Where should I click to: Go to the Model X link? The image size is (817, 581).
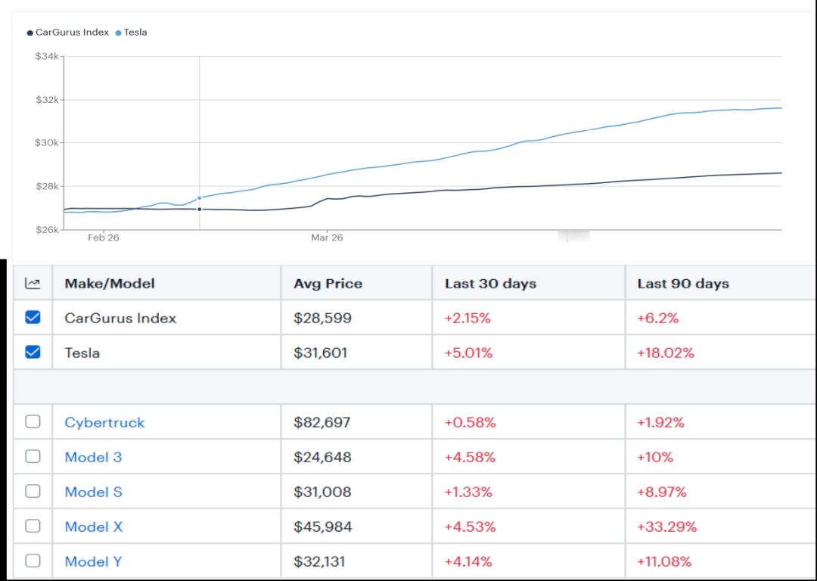click(94, 527)
